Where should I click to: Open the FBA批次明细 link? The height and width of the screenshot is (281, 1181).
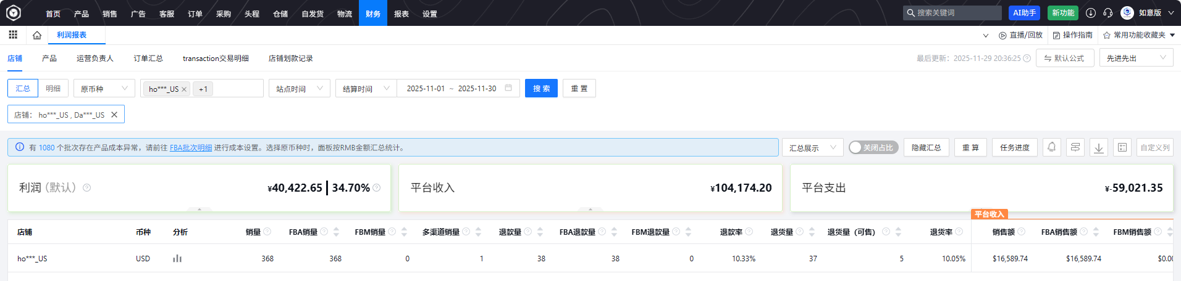click(191, 148)
